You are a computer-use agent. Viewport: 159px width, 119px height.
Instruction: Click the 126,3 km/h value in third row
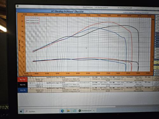129,88
